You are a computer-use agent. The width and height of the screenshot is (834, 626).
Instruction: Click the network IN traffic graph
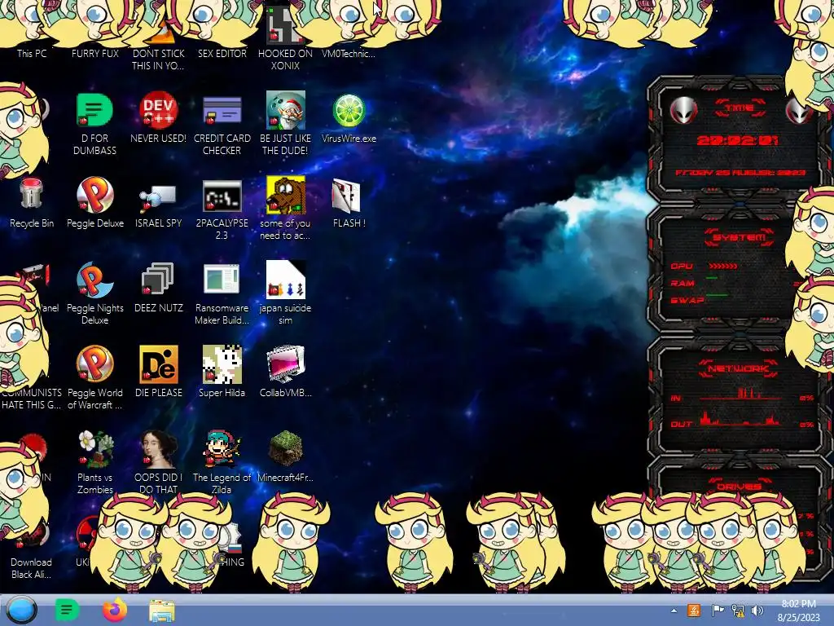[742, 395]
